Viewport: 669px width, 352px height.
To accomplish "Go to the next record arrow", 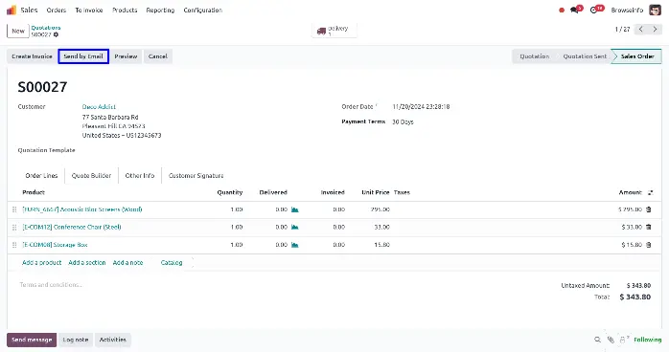I will coord(655,29).
